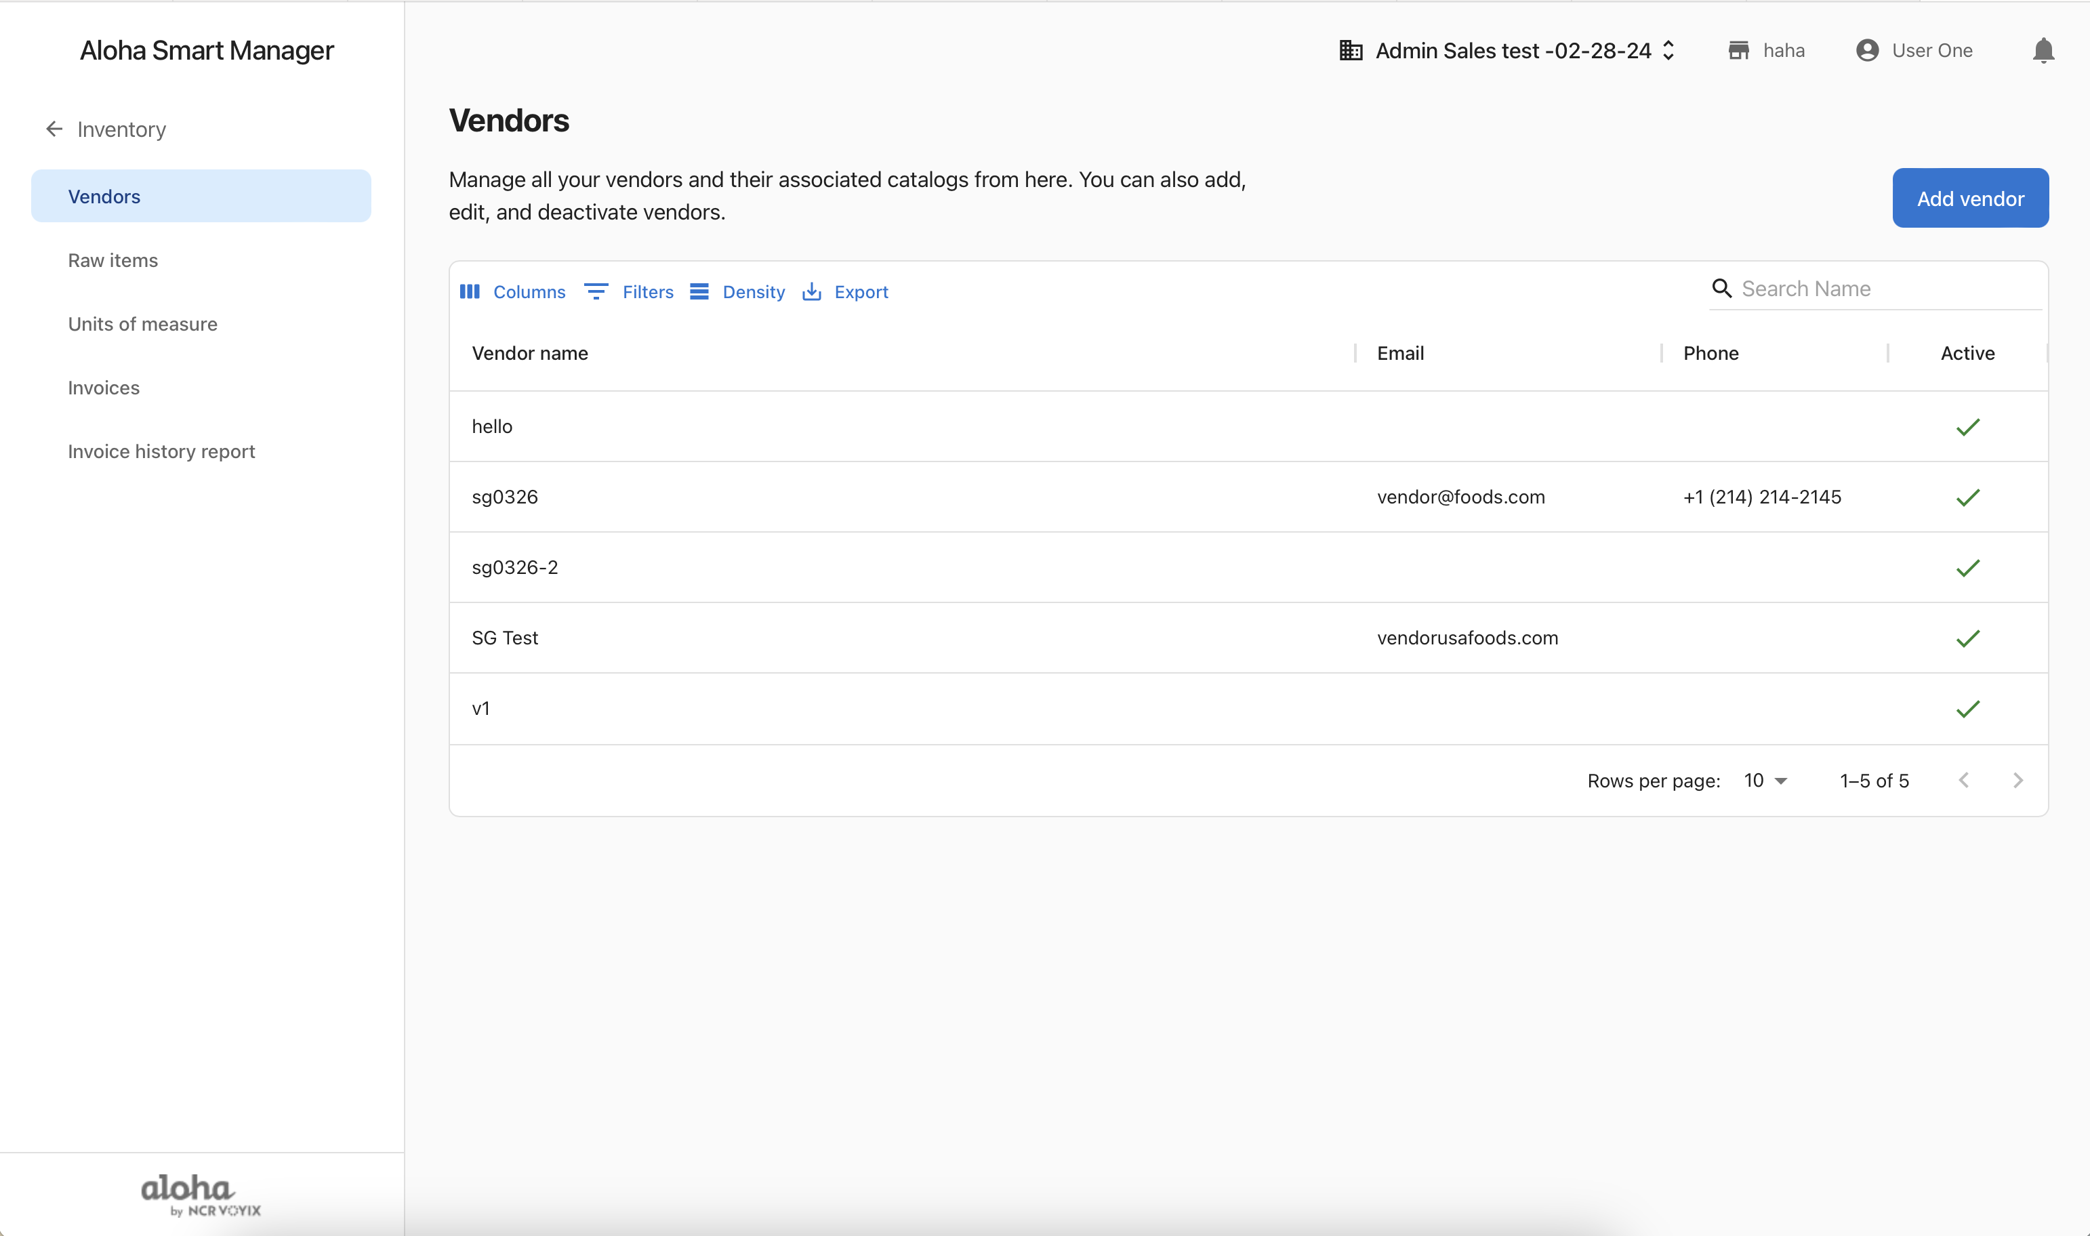Click the Add vendor button
2090x1236 pixels.
[1969, 199]
